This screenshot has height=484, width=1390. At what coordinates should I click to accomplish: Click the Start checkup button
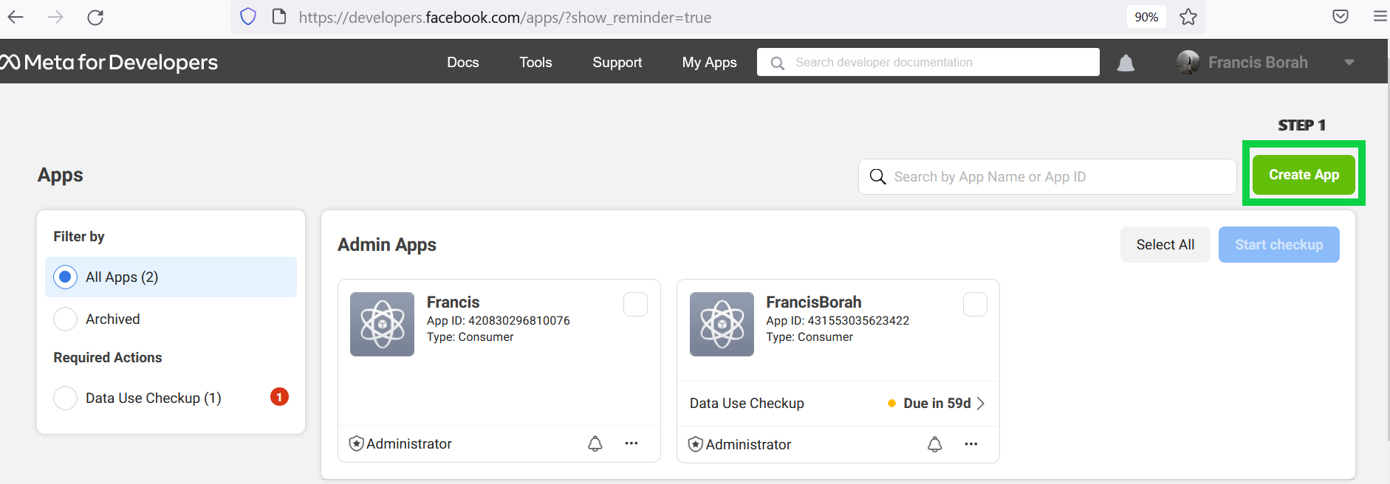(x=1278, y=244)
